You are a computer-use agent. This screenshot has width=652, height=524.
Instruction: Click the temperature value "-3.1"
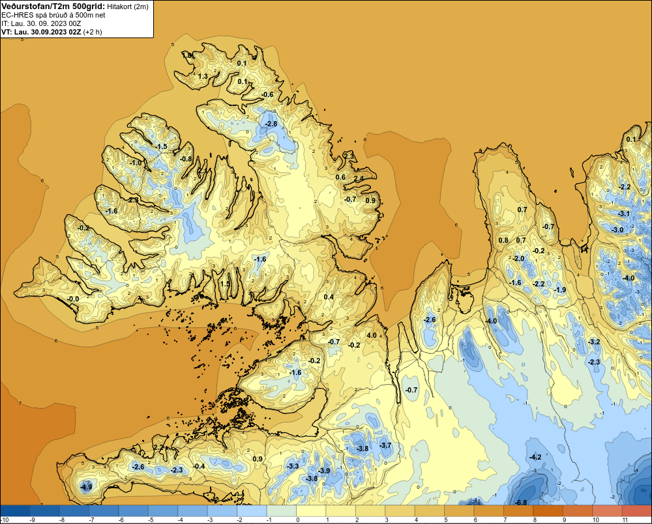[x=624, y=214]
